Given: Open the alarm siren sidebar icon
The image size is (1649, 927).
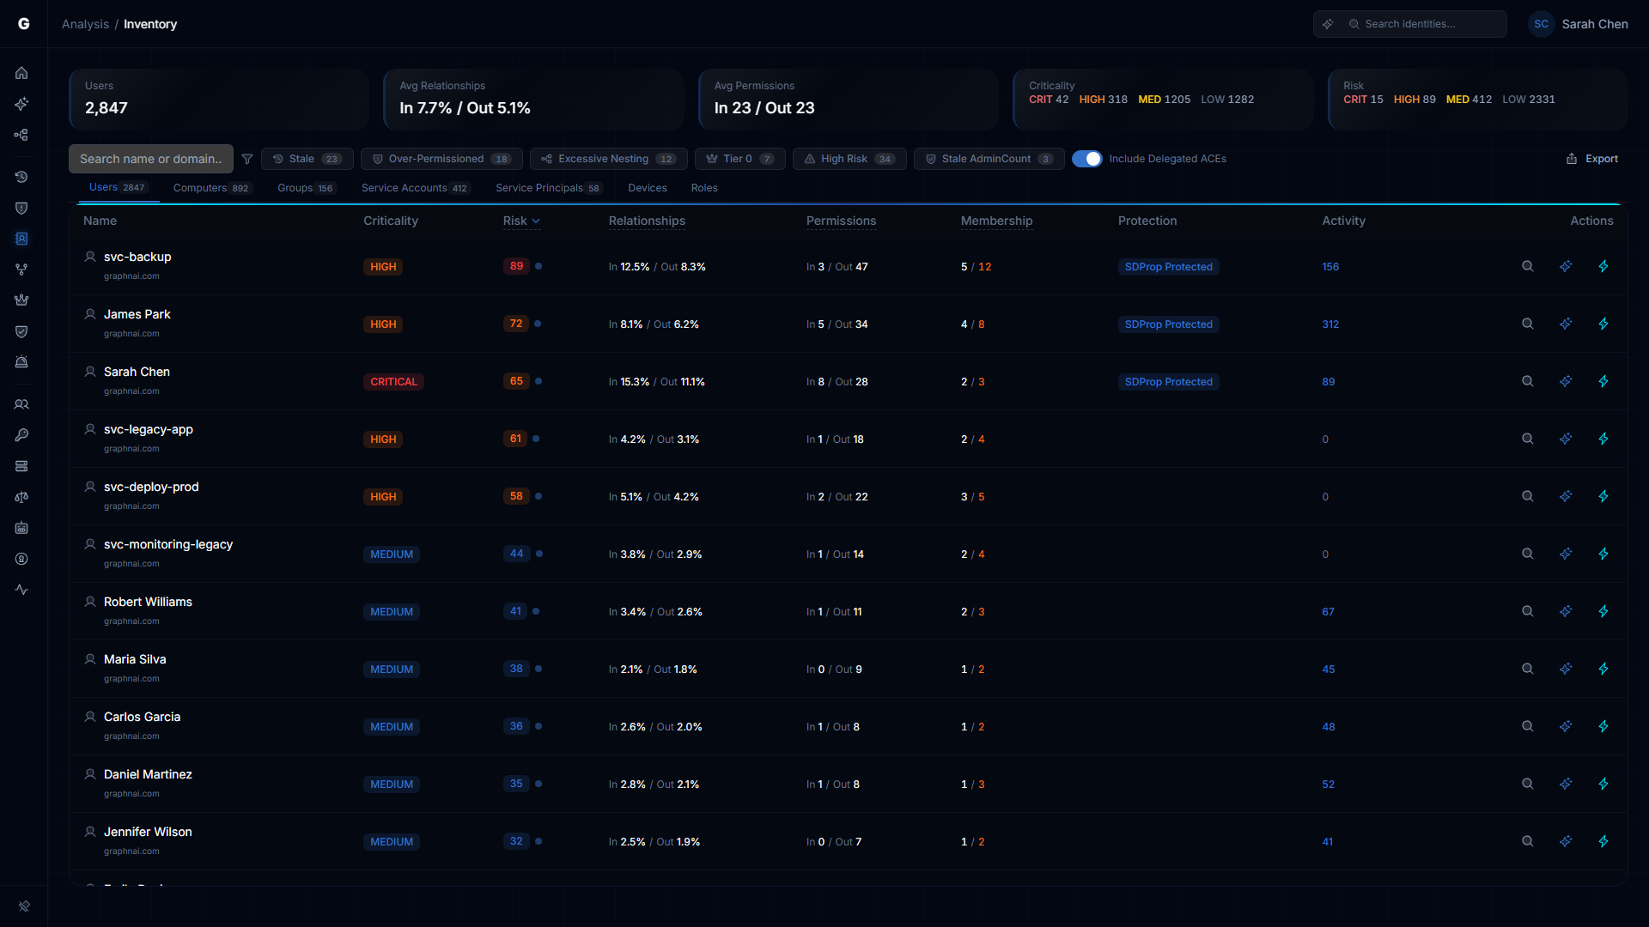Looking at the screenshot, I should click(21, 362).
